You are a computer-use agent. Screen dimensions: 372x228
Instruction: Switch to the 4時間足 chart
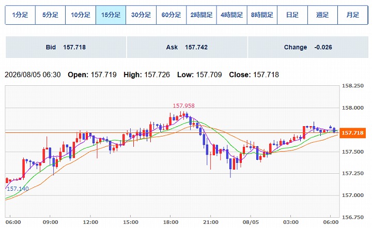232,15
